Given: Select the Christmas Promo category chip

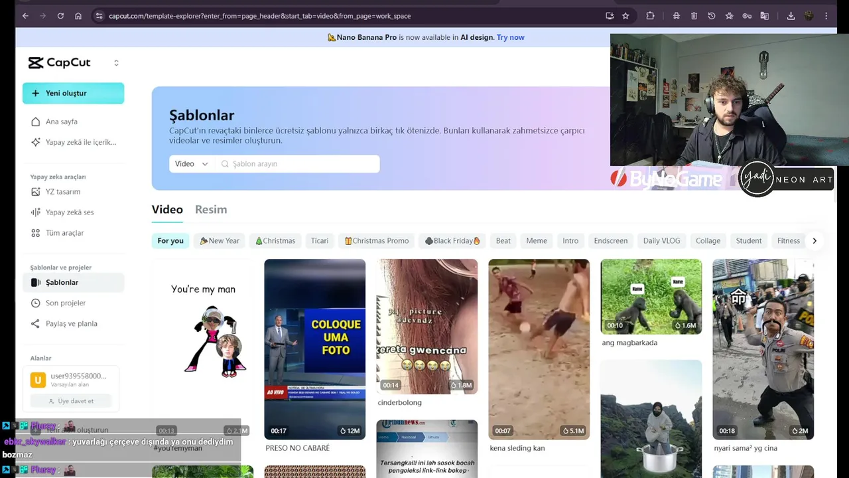Looking at the screenshot, I should (x=377, y=240).
